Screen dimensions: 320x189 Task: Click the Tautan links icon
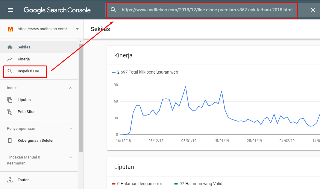[10, 180]
